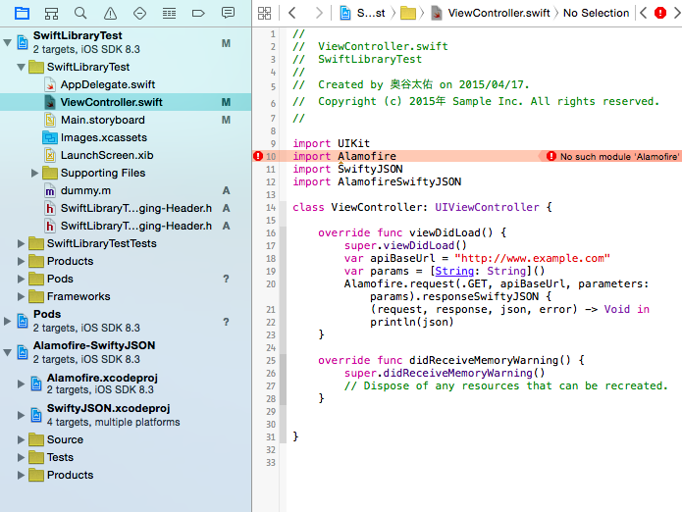Expand the first Products group
The image size is (682, 512).
(21, 261)
